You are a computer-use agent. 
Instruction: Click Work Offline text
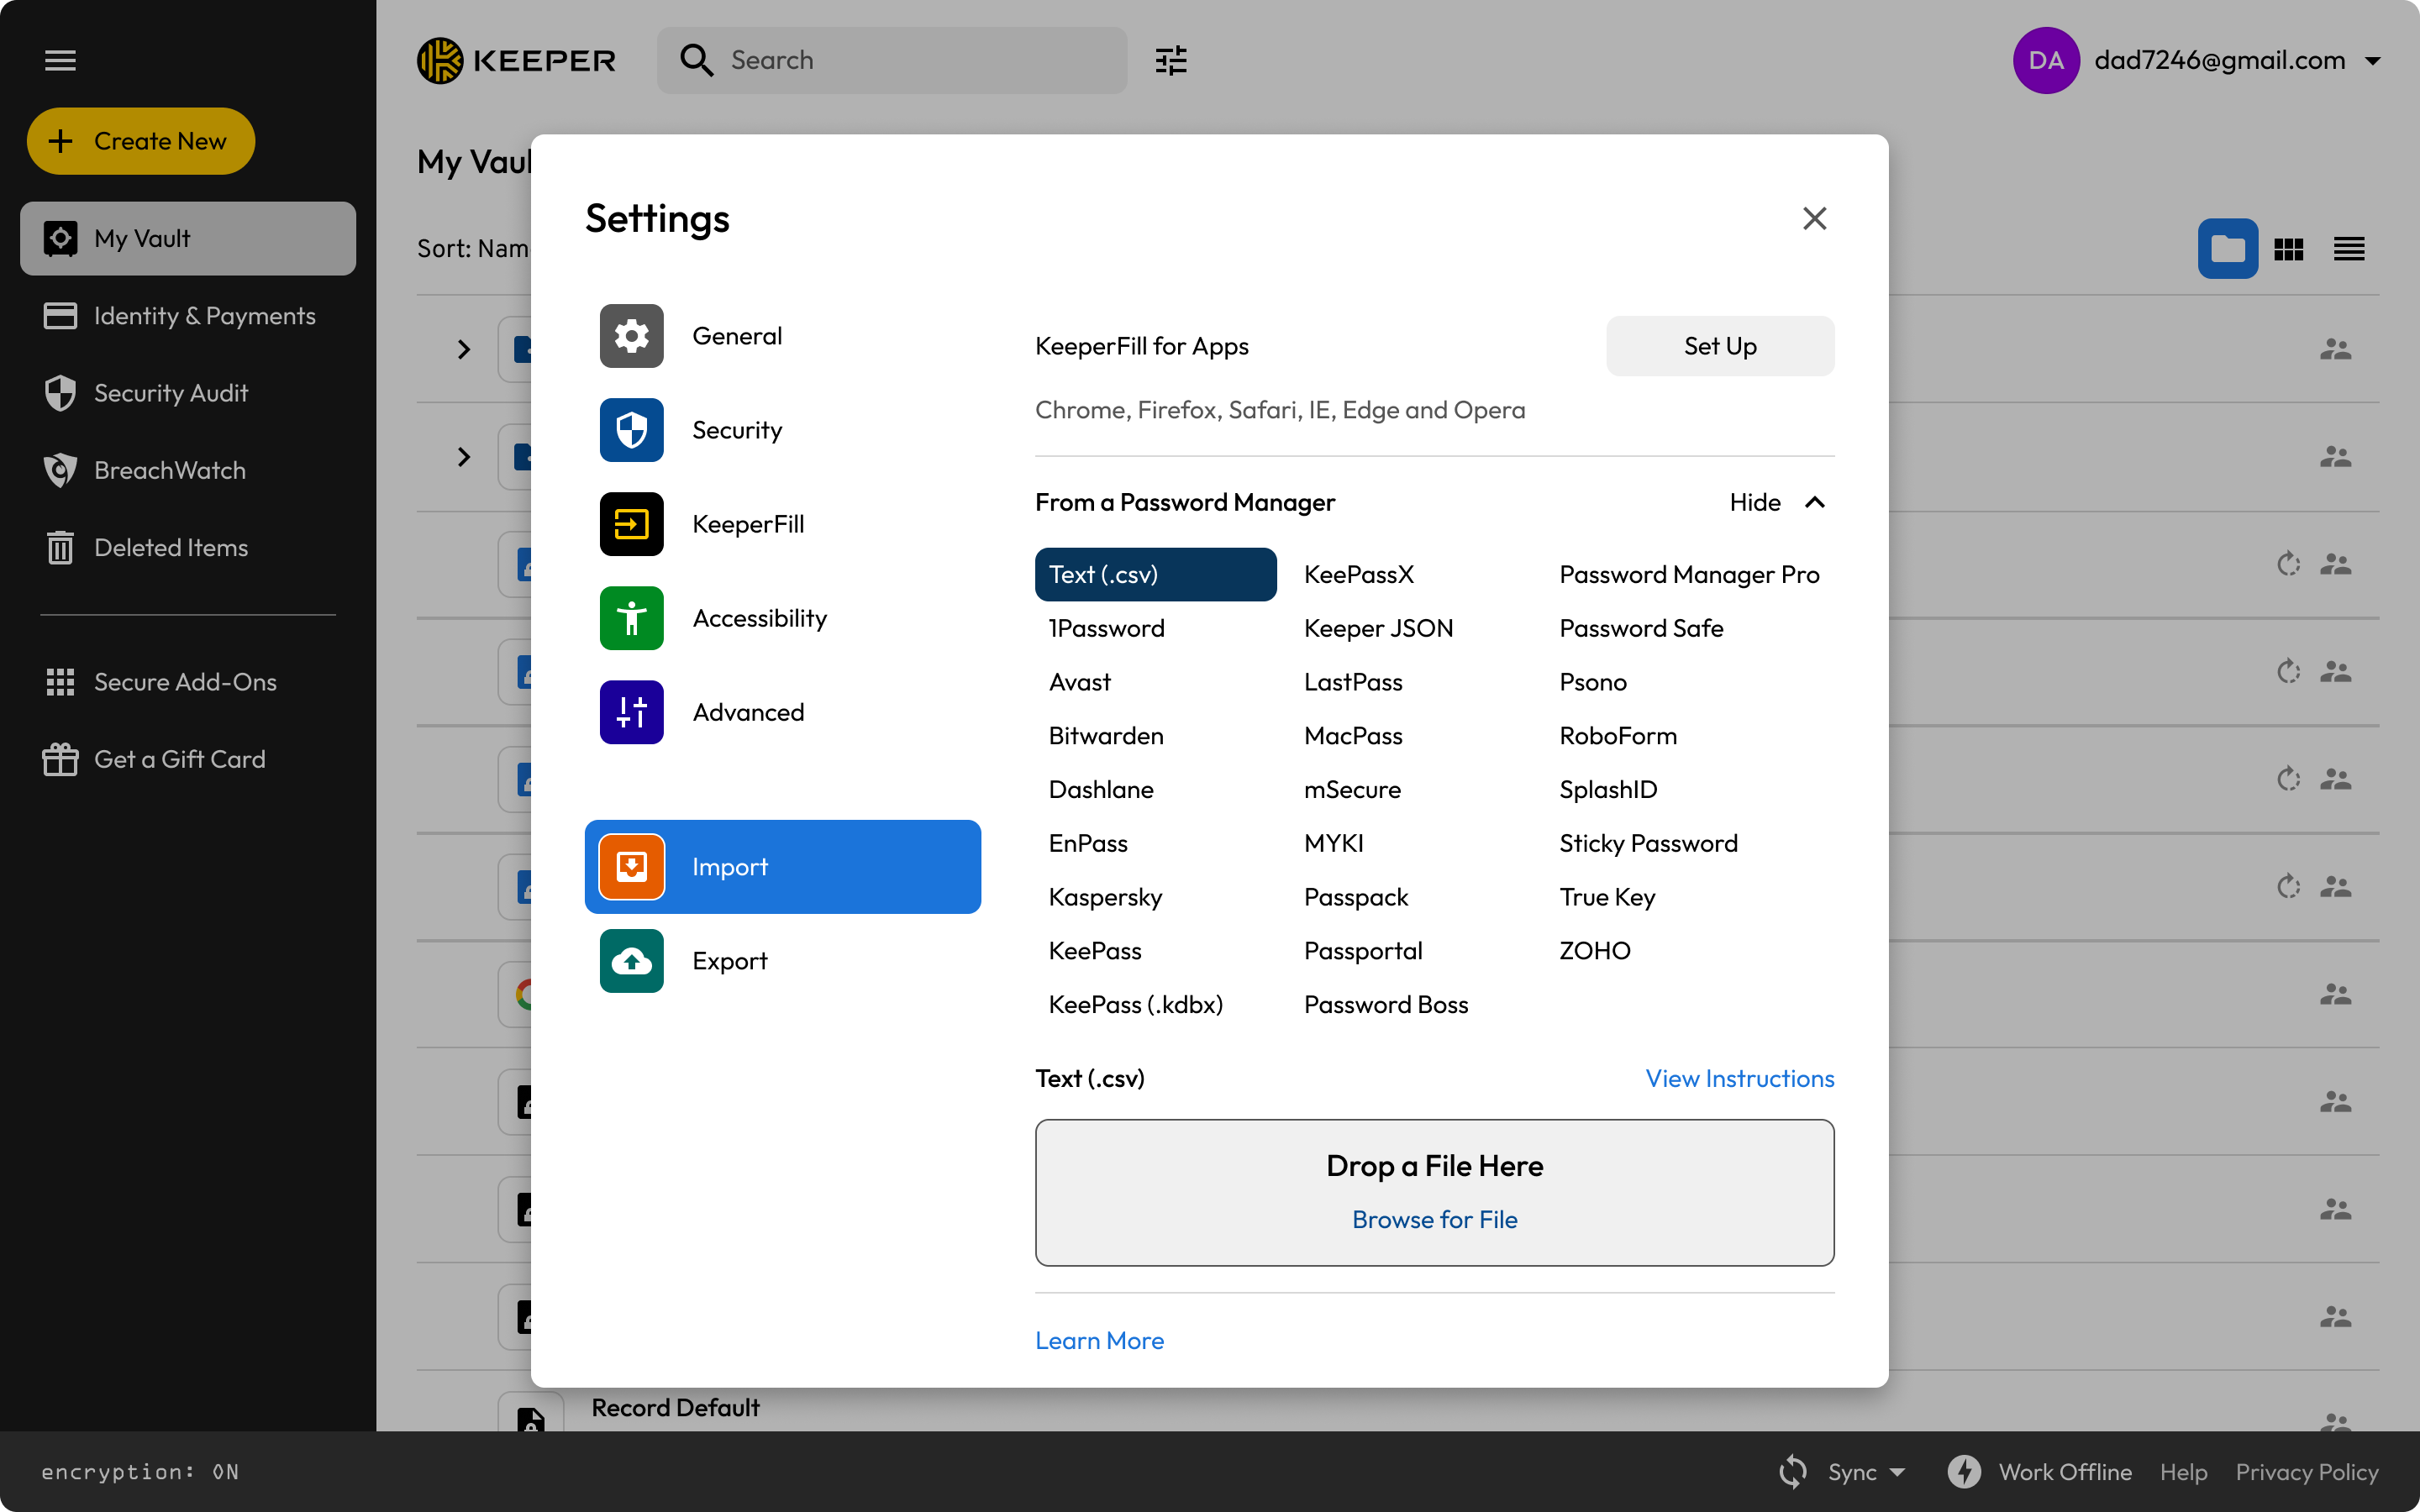click(2065, 1472)
